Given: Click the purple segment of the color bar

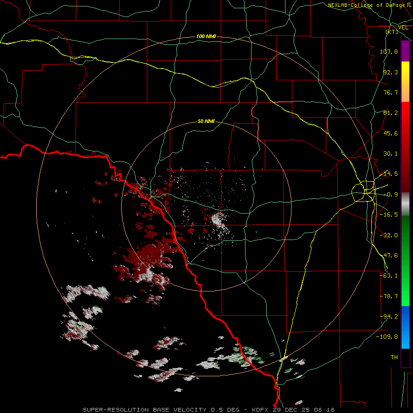Looking at the screenshot, I should [x=405, y=51].
